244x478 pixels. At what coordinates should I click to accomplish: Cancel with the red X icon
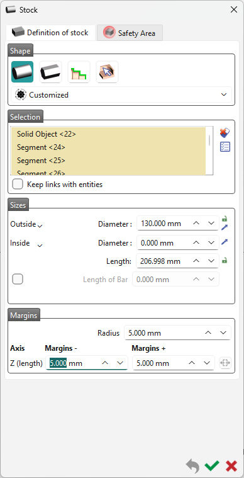pos(231,466)
